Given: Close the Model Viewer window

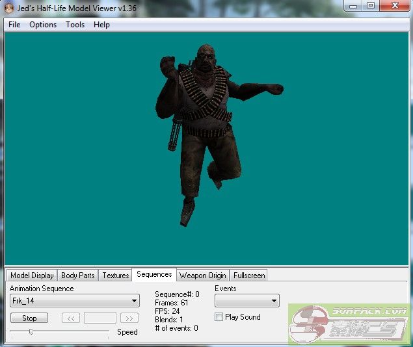Looking at the screenshot, I should (x=395, y=6).
